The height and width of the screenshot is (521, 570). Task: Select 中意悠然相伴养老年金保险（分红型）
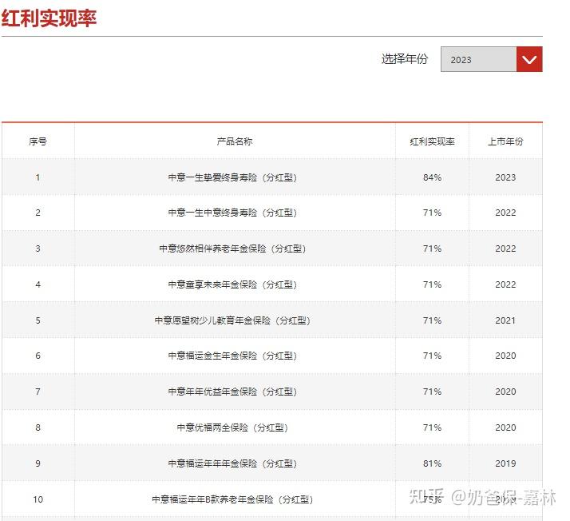click(x=232, y=249)
